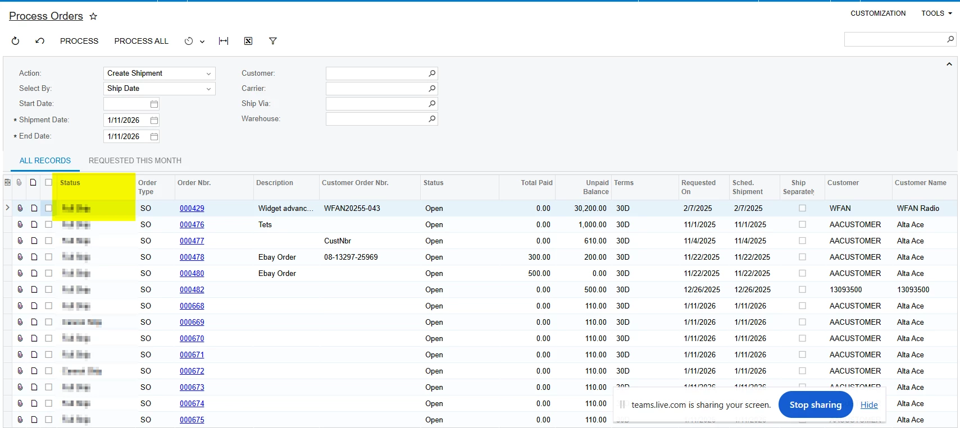The width and height of the screenshot is (960, 428).
Task: Click the grid configuration icon in header row
Action: point(7,182)
